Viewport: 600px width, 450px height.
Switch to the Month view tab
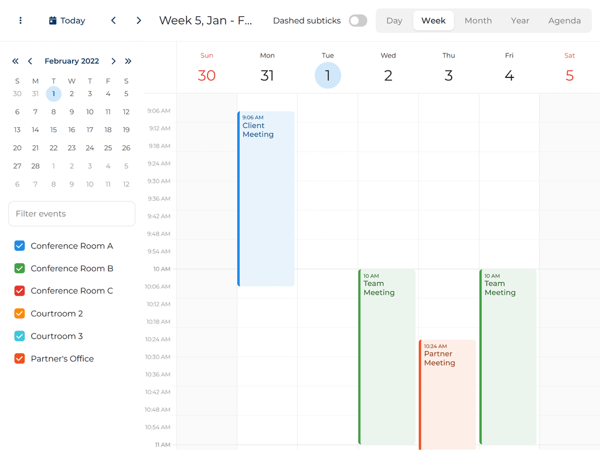click(x=478, y=21)
